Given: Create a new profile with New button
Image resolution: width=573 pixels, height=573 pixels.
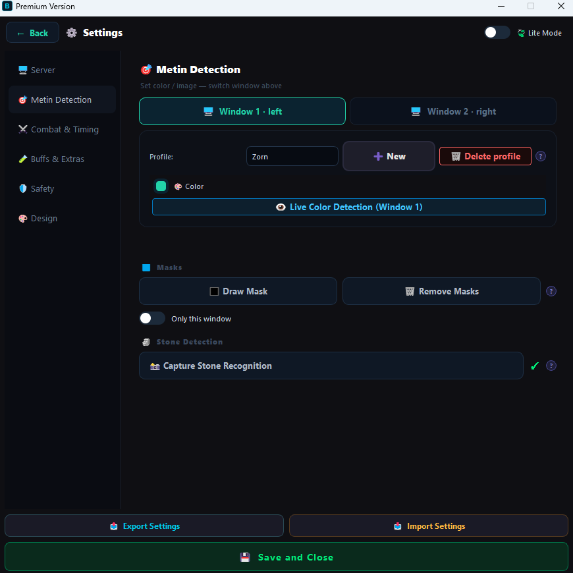Looking at the screenshot, I should coord(389,156).
